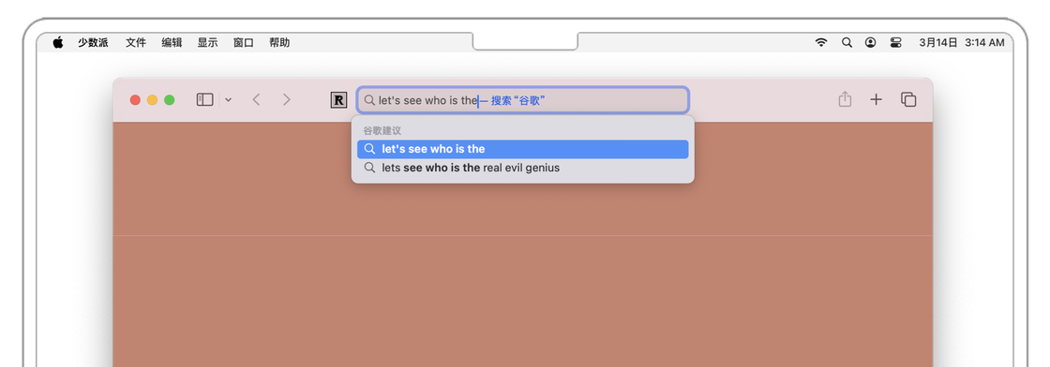Choose "real evil genius" search suggestion
This screenshot has height=367, width=1050.
click(522, 168)
